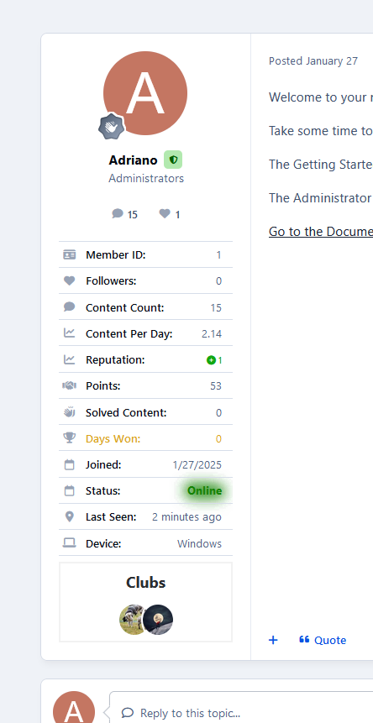The image size is (373, 723).
Task: Click the Online status badge
Action: click(204, 490)
